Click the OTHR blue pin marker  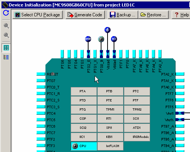click(x=88, y=39)
